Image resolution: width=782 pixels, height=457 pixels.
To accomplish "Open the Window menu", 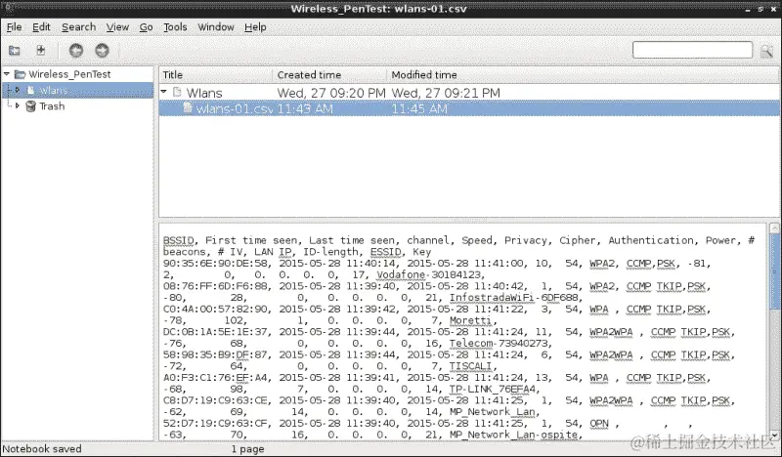I will 216,27.
